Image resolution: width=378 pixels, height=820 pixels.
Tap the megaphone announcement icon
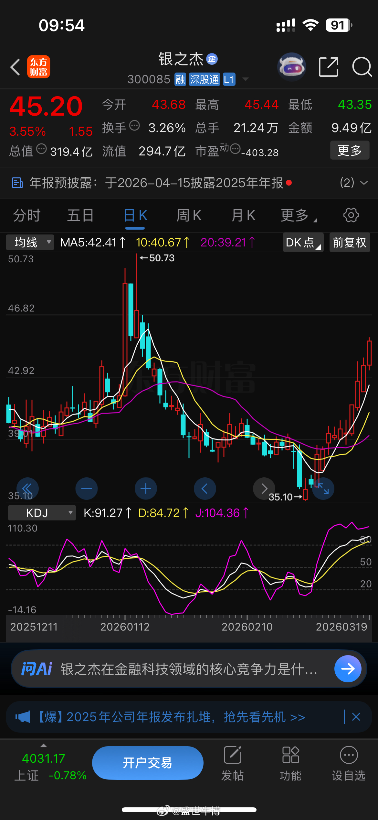pos(23,717)
